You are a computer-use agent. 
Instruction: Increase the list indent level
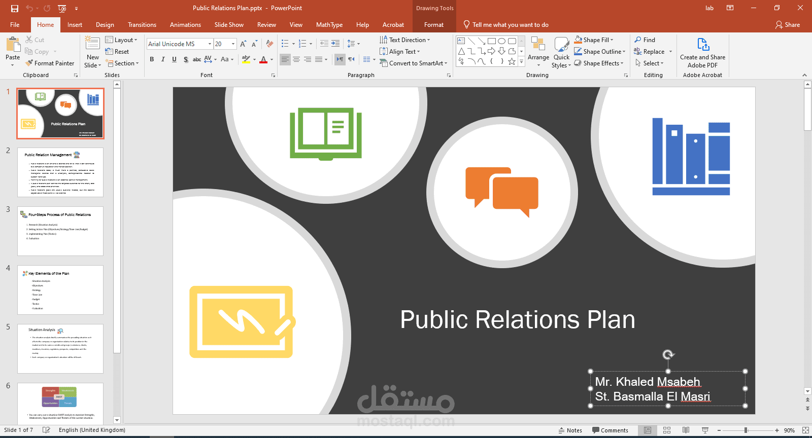click(x=335, y=44)
